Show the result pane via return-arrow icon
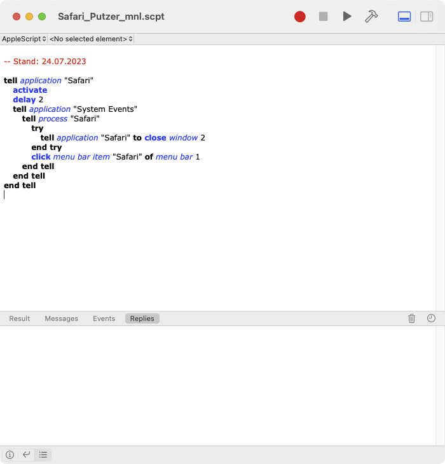Image resolution: width=445 pixels, height=464 pixels. [26, 454]
